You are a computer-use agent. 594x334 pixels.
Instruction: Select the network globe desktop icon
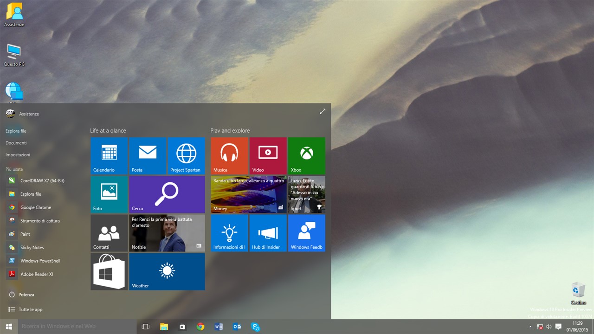(14, 92)
